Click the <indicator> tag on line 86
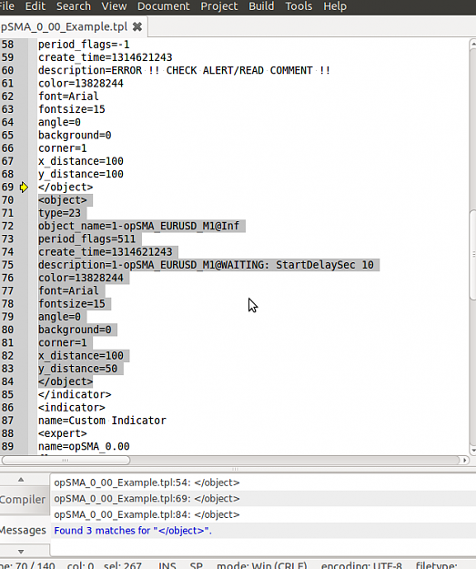 72,408
